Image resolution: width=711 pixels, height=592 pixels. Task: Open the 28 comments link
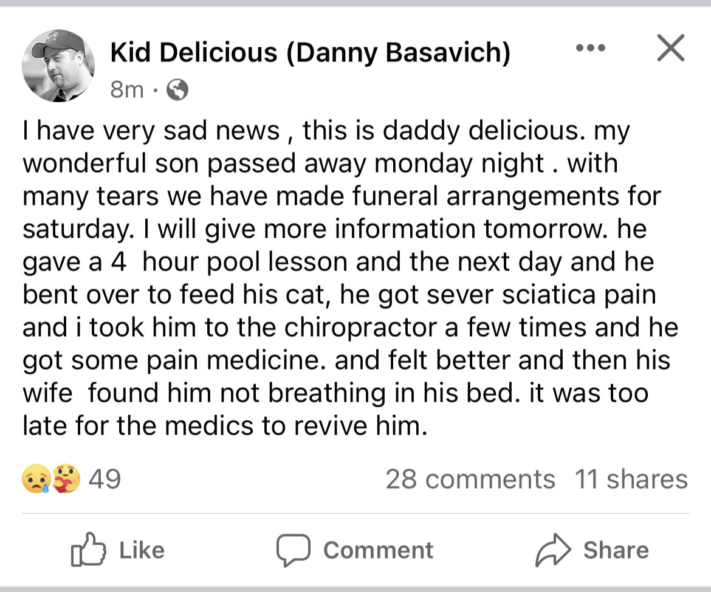[x=470, y=479]
